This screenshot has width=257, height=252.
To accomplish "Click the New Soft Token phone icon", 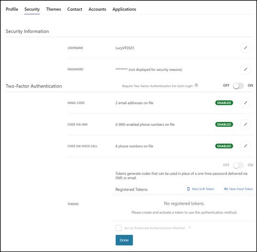I will coord(188,189).
